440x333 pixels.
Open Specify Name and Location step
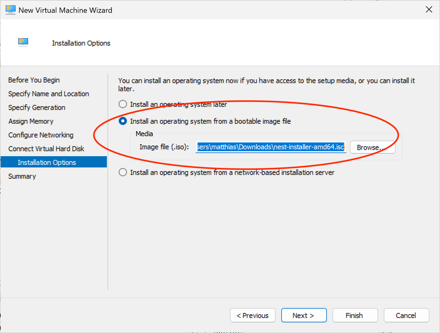pos(49,94)
